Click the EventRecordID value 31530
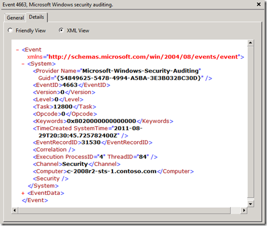Screen dimensions: 267x226 (x=91, y=142)
